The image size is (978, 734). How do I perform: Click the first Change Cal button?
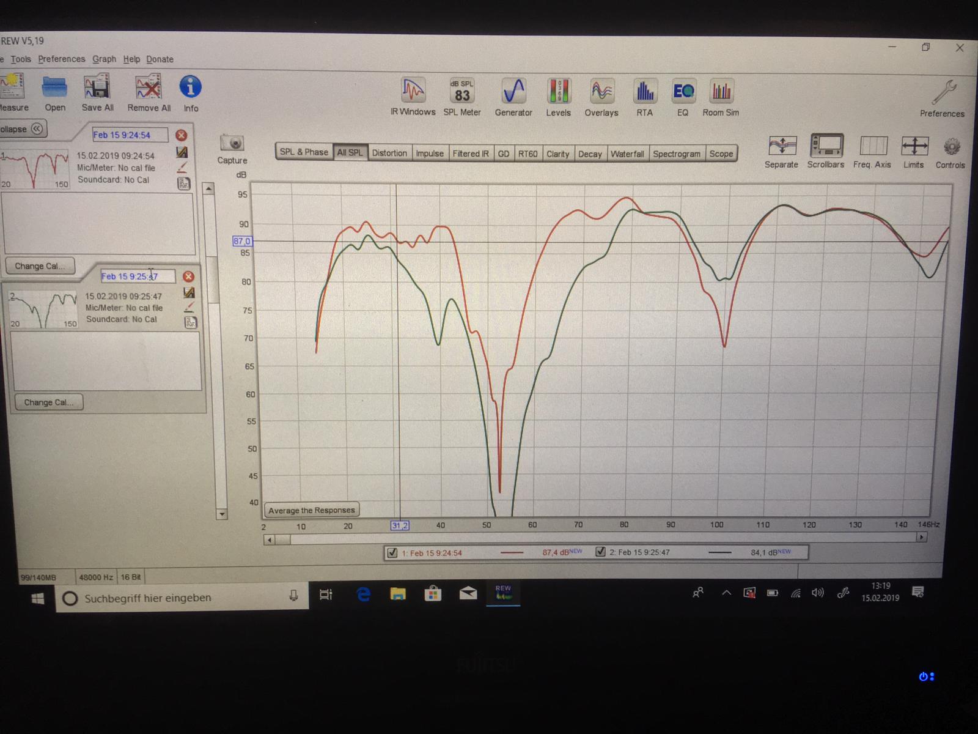point(39,266)
